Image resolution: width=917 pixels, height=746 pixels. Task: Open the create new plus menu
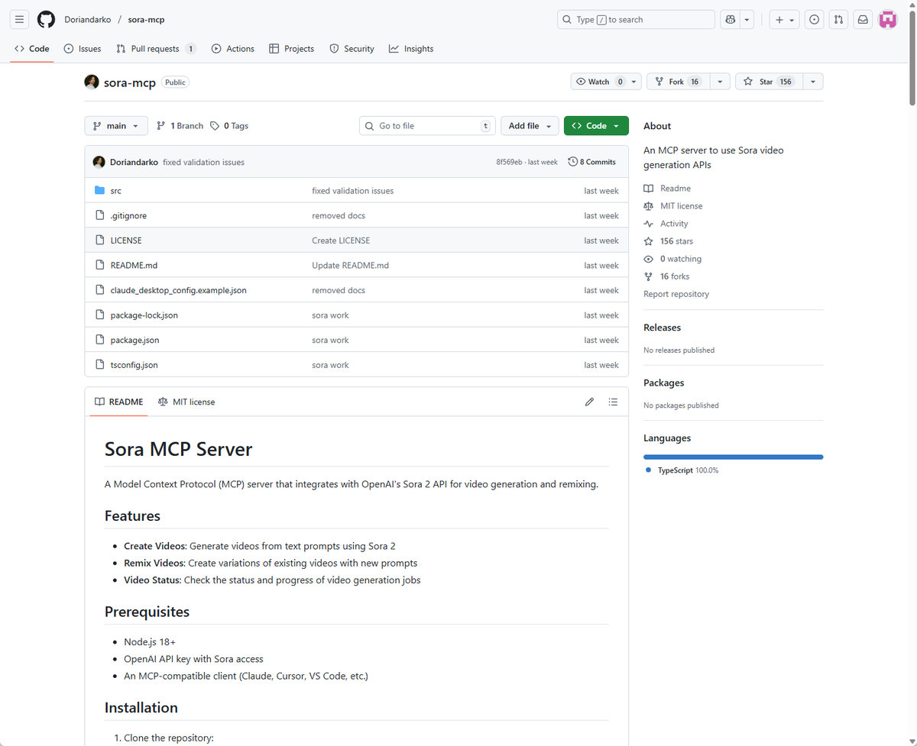tap(784, 20)
